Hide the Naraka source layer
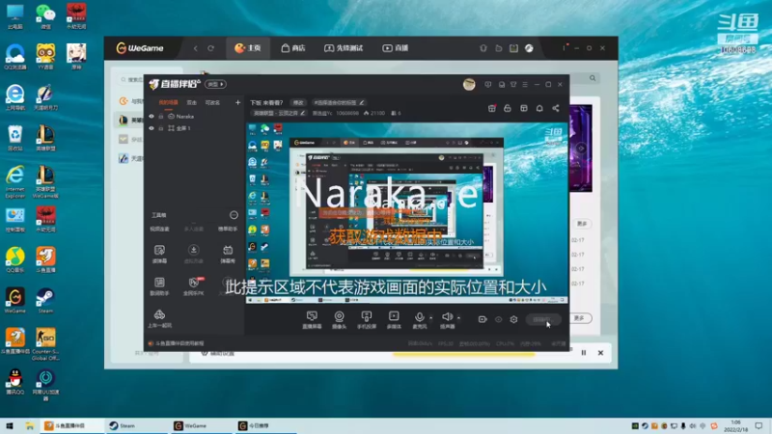The image size is (772, 434). (152, 117)
